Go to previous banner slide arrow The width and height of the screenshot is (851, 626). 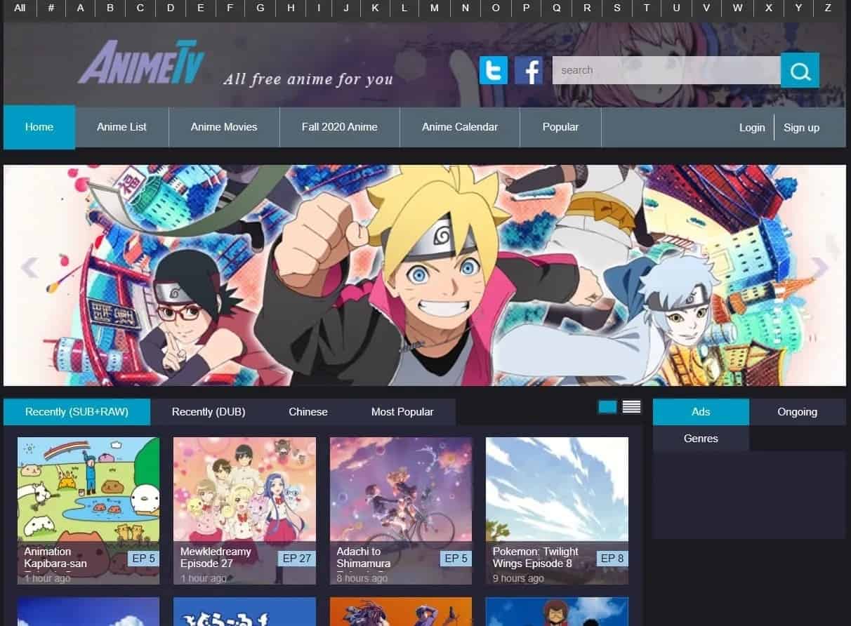tap(29, 267)
